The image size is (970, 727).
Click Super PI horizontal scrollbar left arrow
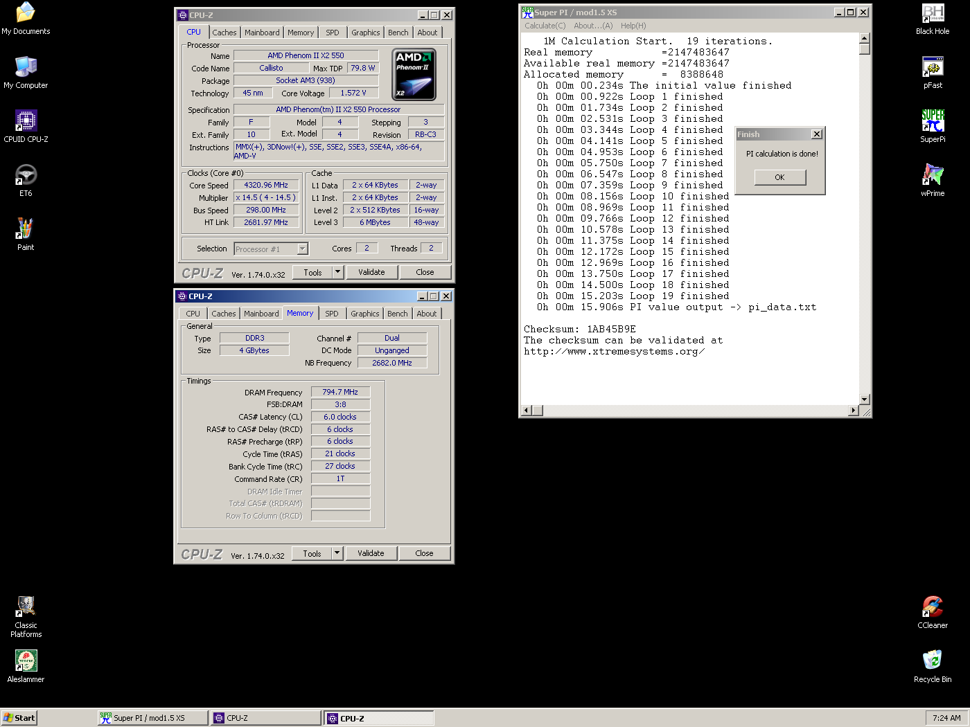[x=526, y=411]
